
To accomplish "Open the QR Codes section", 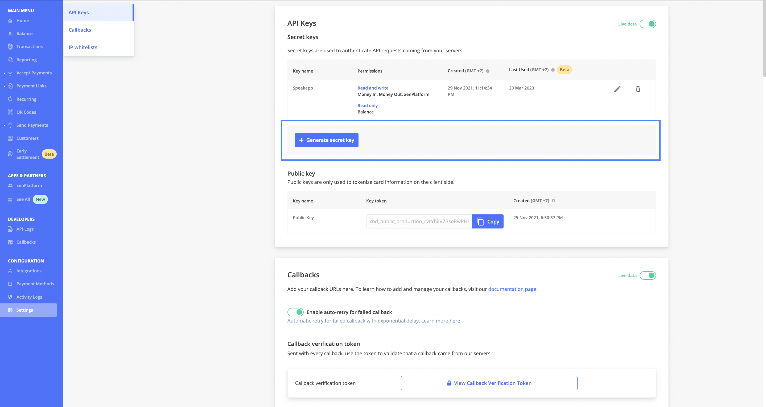I will tap(26, 112).
